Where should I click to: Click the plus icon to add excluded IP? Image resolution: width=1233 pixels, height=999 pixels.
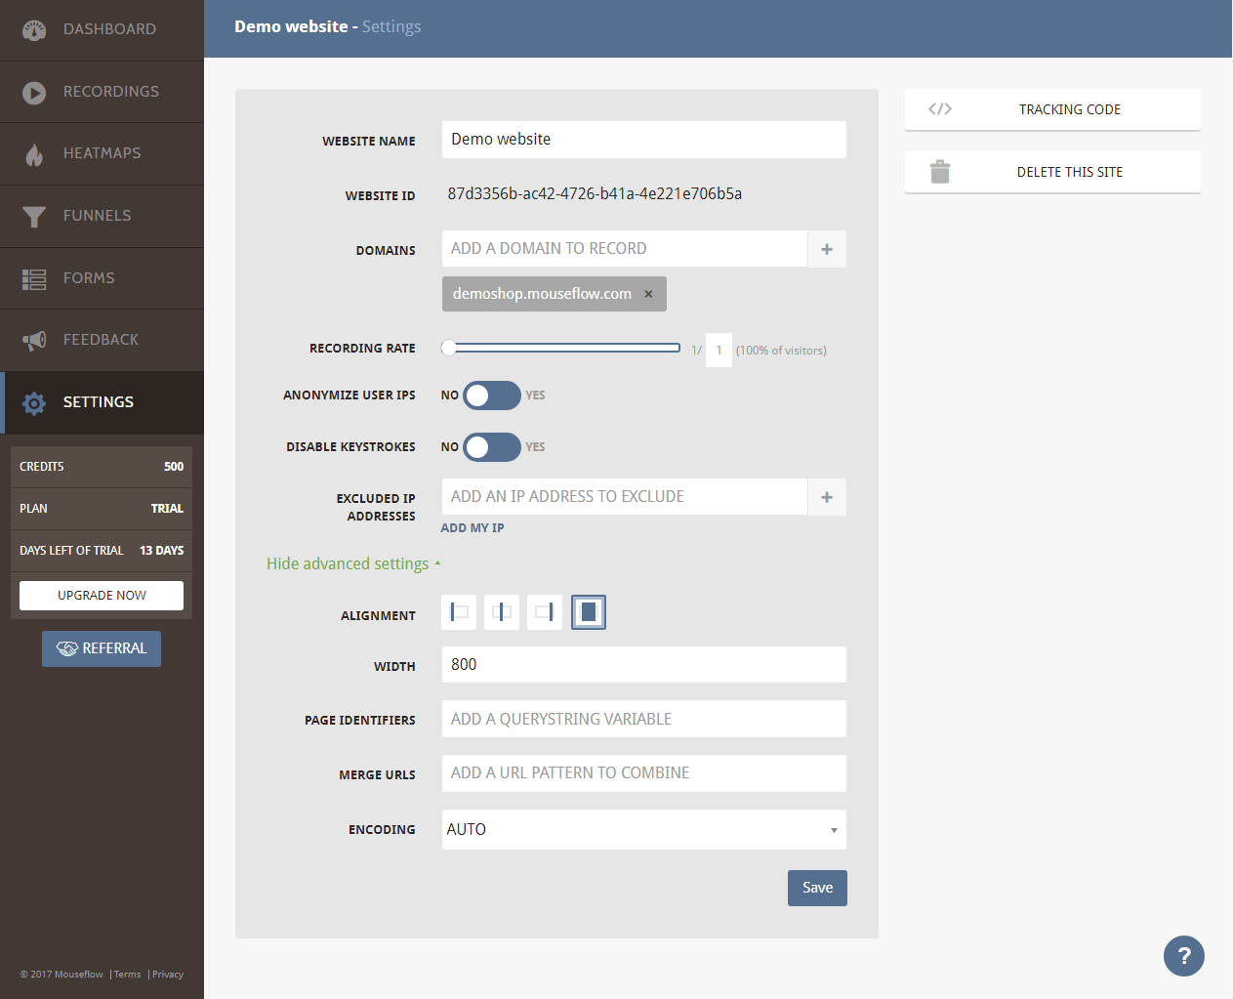tap(827, 497)
